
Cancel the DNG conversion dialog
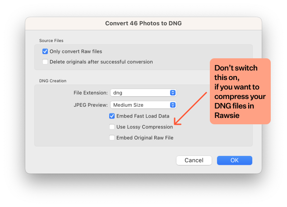(194, 160)
